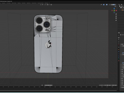
Task: Open the gizmo options dropdown arrow
Action: pyautogui.click(x=105, y=5)
